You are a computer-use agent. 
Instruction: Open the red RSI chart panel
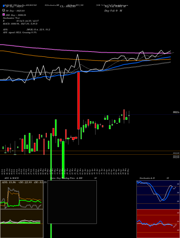[x=158, y=224]
